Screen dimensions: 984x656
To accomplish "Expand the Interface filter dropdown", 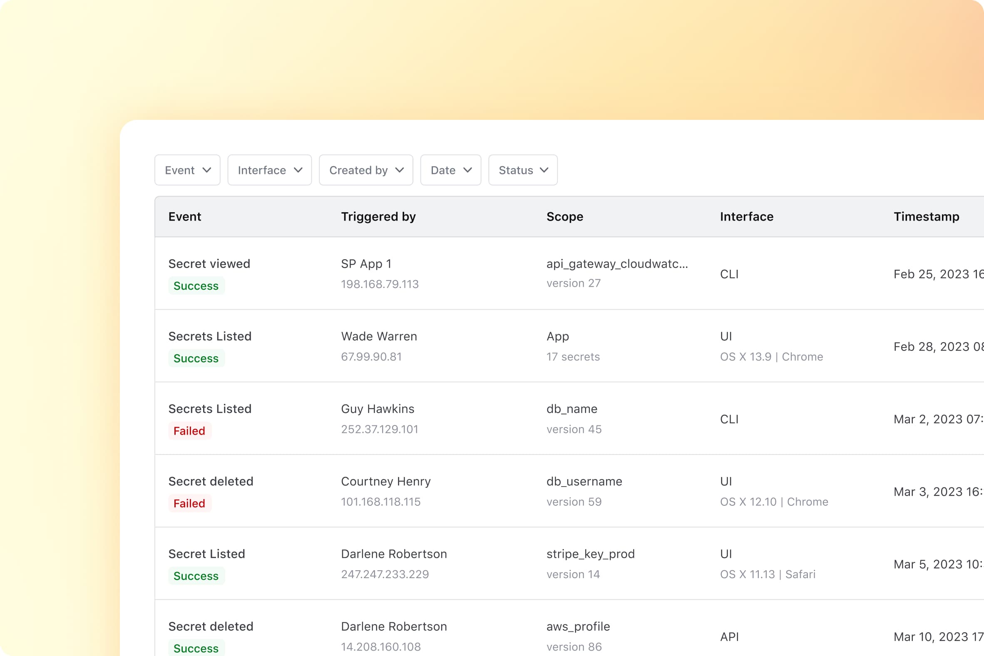I will click(269, 170).
